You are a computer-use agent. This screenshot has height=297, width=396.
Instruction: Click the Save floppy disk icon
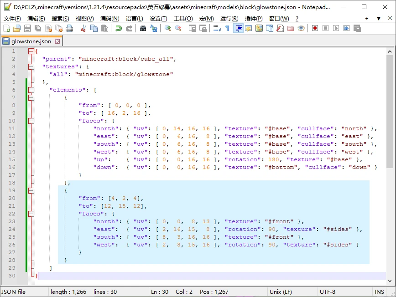[27, 28]
